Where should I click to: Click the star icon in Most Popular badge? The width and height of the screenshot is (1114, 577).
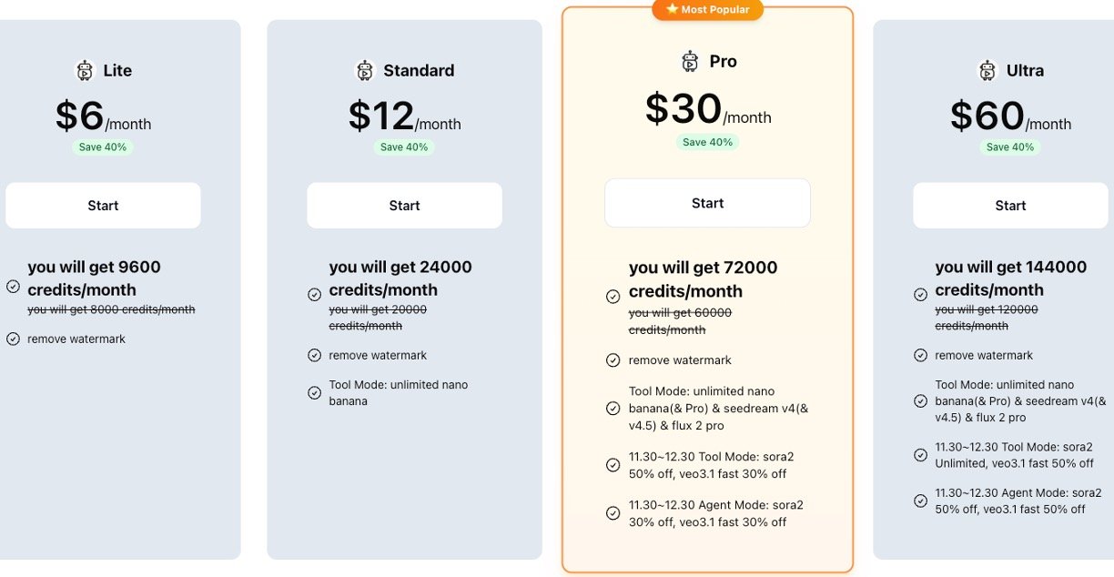(x=672, y=9)
